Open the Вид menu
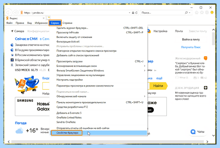The width and height of the screenshot is (220, 148). (29, 23)
